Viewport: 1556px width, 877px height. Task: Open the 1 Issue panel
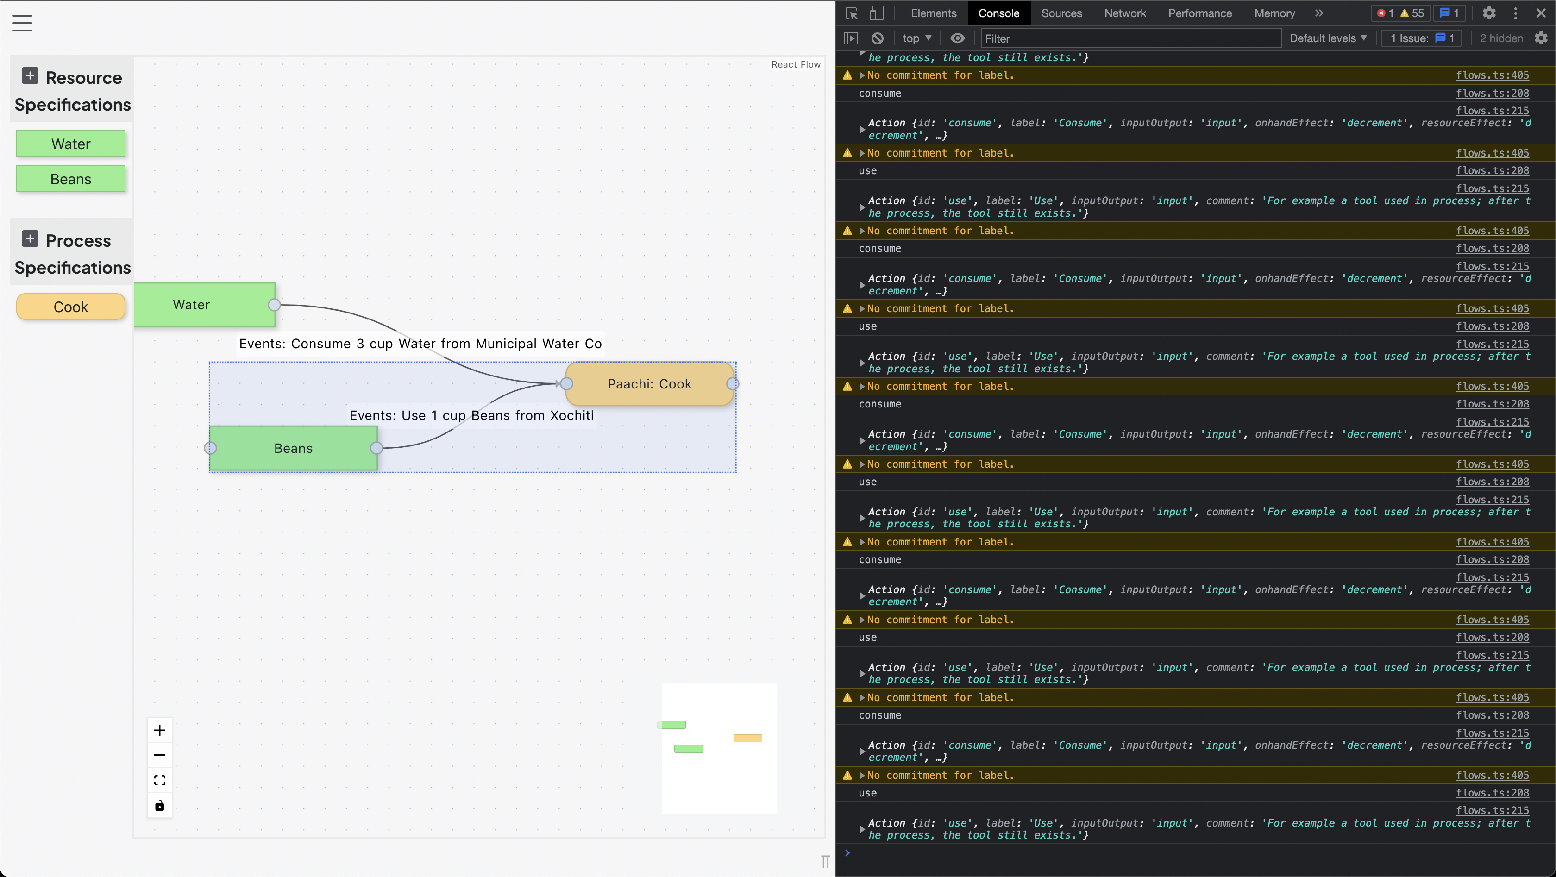(x=1421, y=38)
